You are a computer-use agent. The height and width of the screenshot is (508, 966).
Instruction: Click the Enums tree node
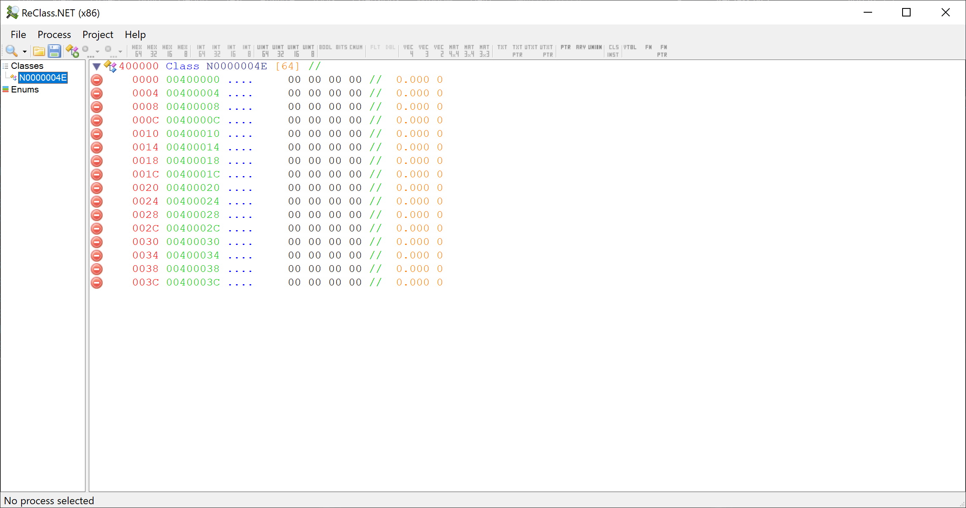(25, 90)
